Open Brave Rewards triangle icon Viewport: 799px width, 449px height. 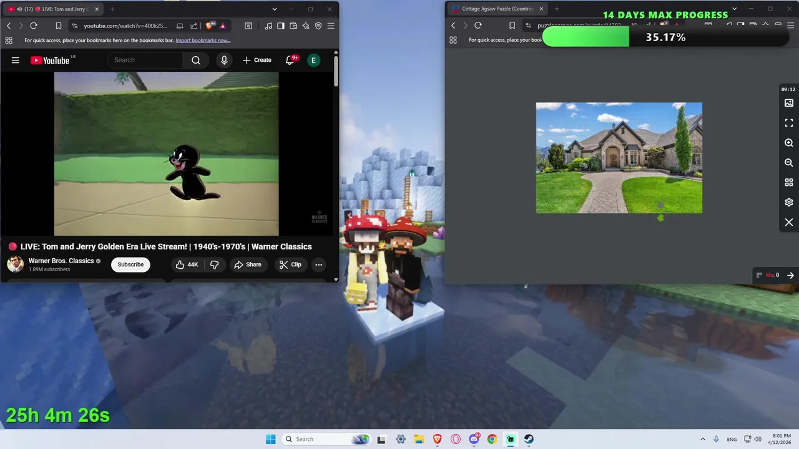coord(222,26)
